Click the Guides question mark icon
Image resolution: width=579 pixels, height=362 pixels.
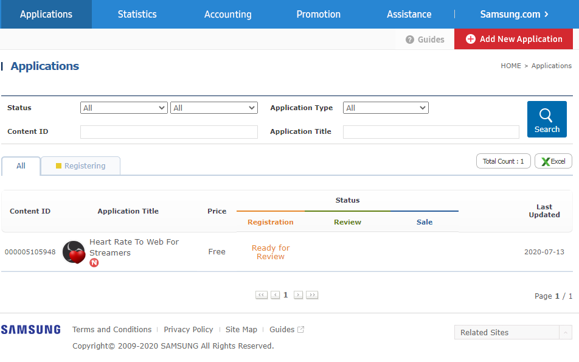coord(409,40)
